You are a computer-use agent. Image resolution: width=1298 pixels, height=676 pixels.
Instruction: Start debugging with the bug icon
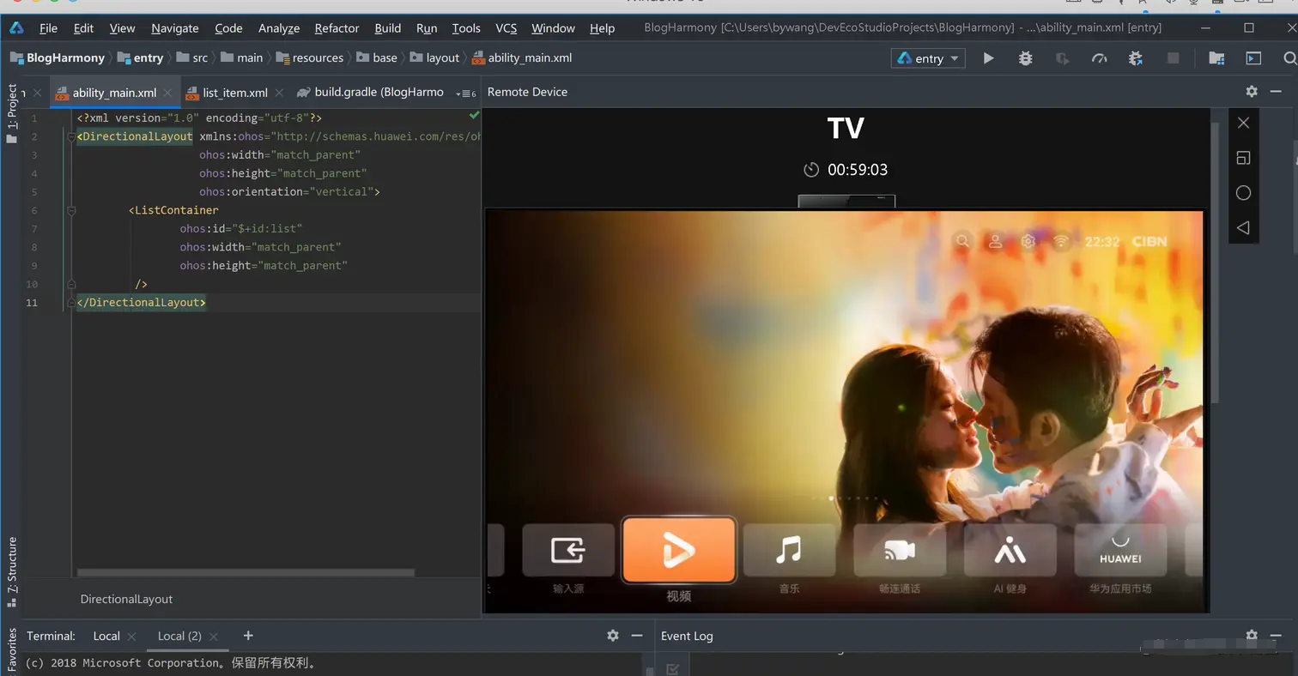point(1025,58)
